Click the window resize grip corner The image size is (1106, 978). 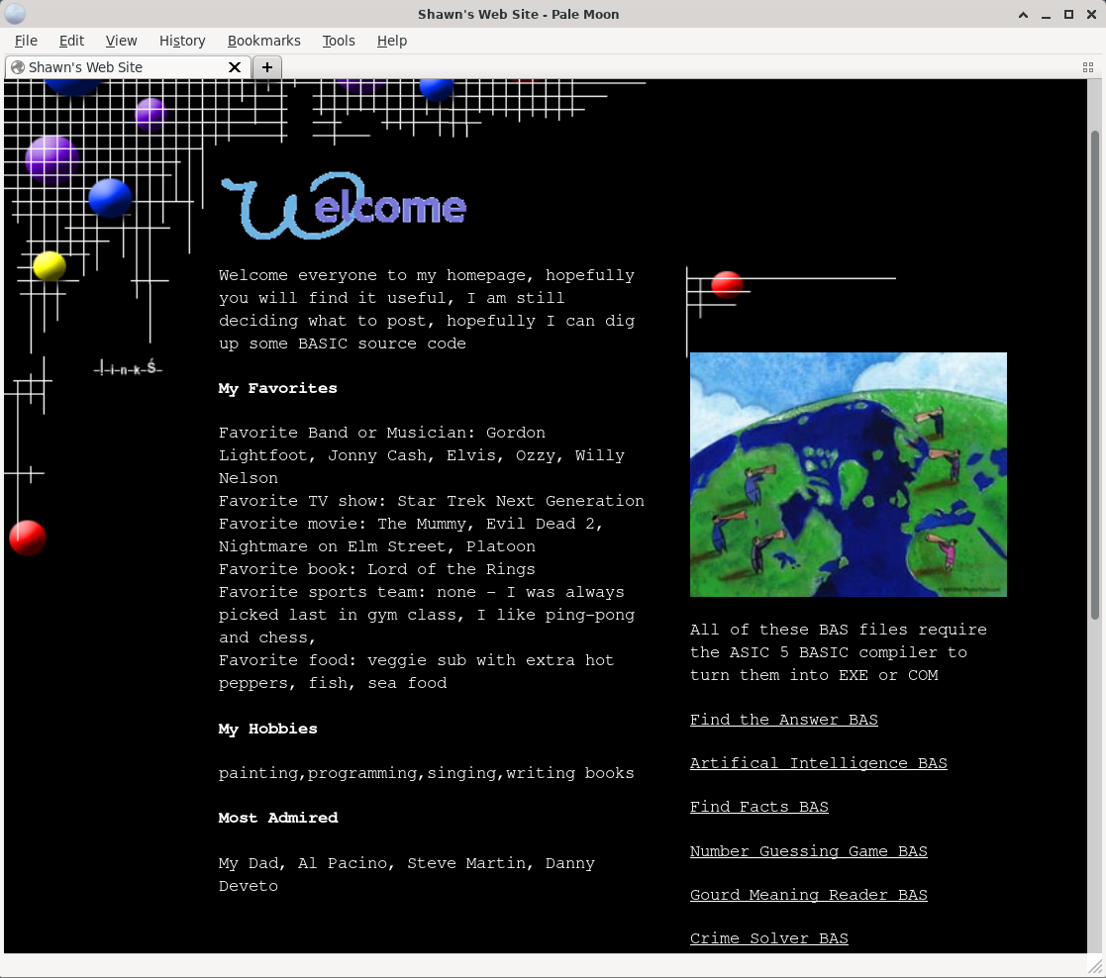coord(1095,966)
